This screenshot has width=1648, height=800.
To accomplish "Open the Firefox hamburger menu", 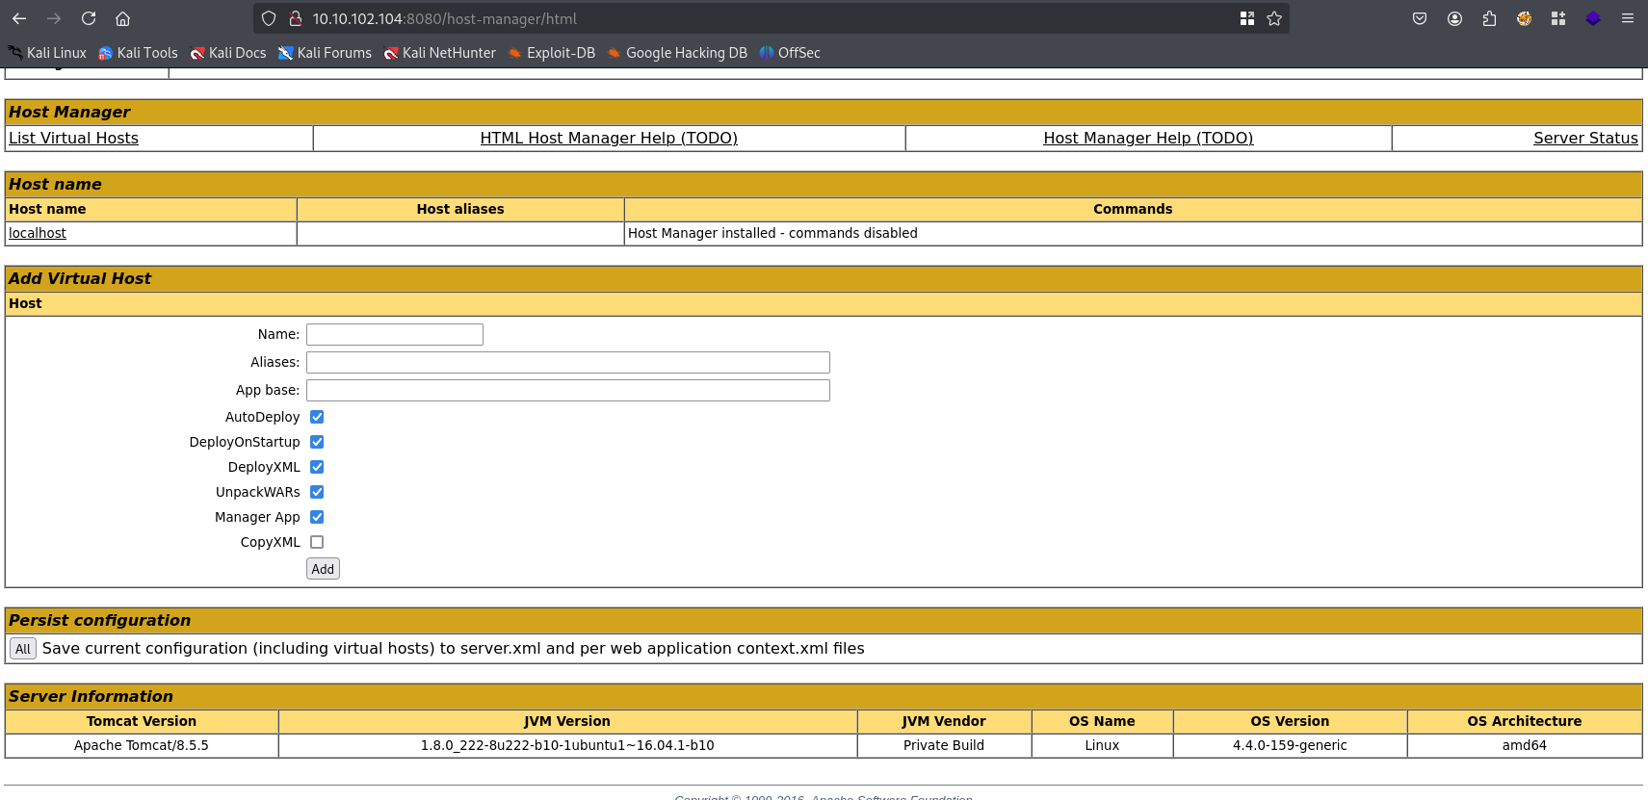I will [1628, 18].
